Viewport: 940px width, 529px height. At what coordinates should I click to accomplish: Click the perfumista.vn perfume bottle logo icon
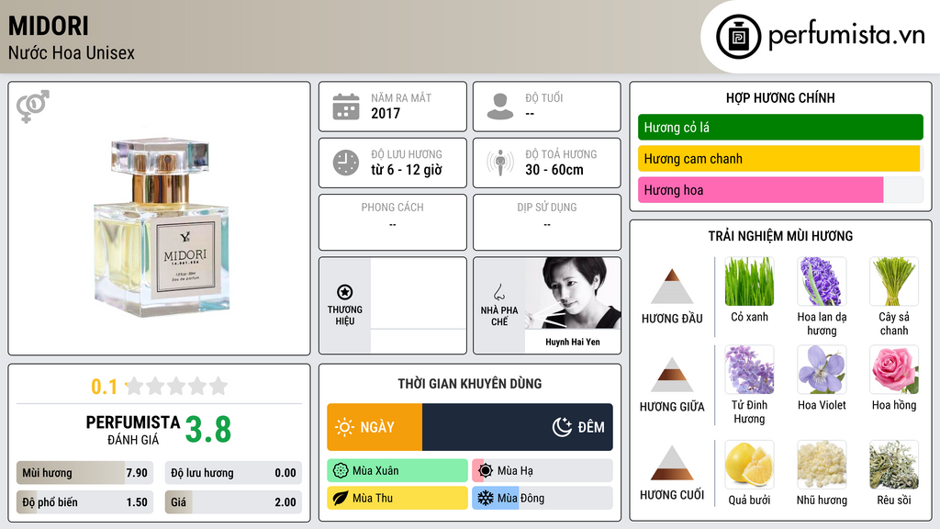738,37
